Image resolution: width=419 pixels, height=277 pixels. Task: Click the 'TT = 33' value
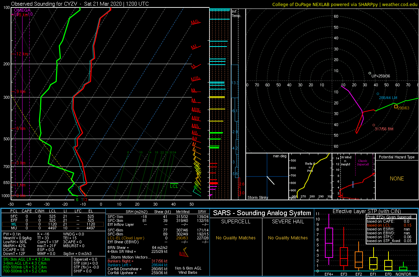43,239
